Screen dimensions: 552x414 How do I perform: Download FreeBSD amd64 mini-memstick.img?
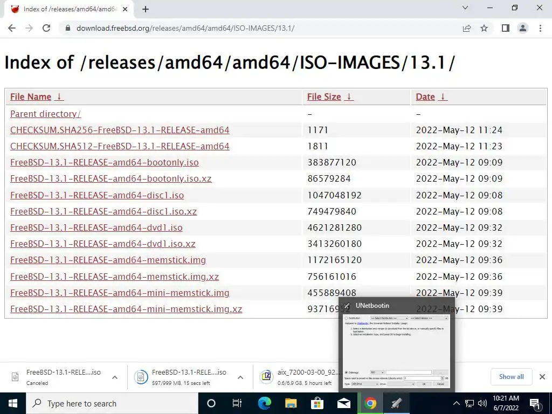point(120,293)
